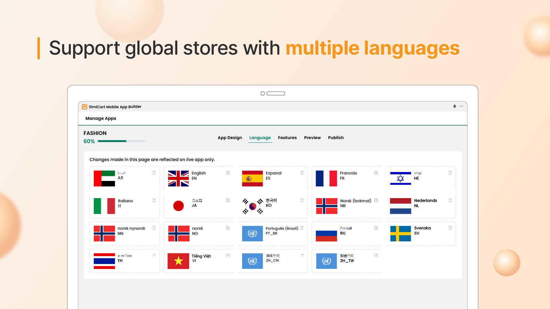Switch to the App Design tab
The image size is (550, 309).
pyautogui.click(x=230, y=138)
